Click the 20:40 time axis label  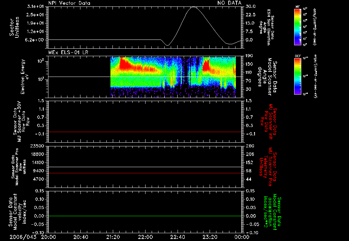coord(80,237)
